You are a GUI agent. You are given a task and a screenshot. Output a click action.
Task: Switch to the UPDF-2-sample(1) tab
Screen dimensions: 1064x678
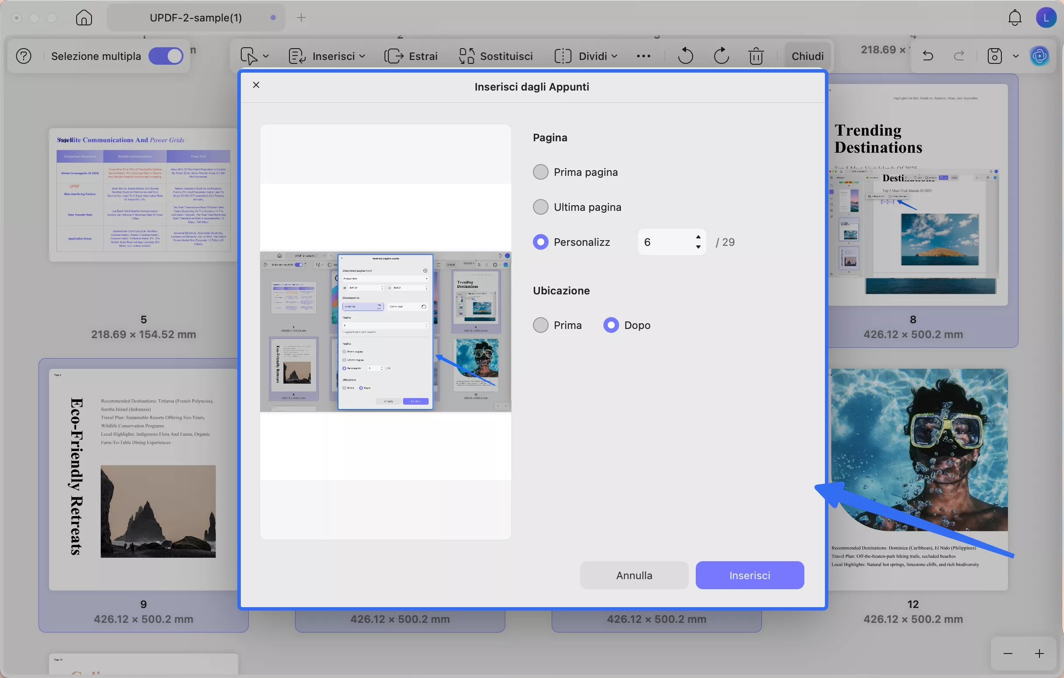[x=196, y=17]
